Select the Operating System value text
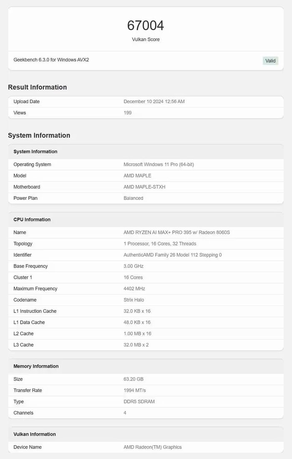The image size is (292, 459). (x=159, y=164)
